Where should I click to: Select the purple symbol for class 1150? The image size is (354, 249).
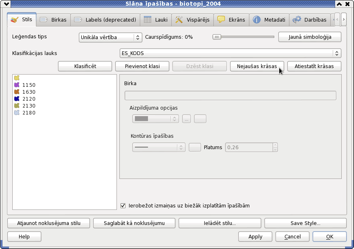pyautogui.click(x=17, y=85)
